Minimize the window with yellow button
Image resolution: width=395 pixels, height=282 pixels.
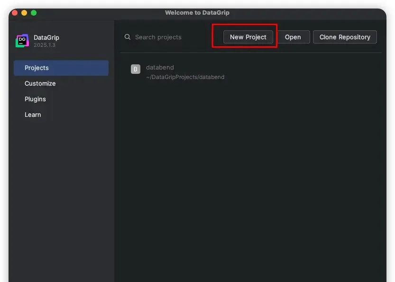[24, 13]
